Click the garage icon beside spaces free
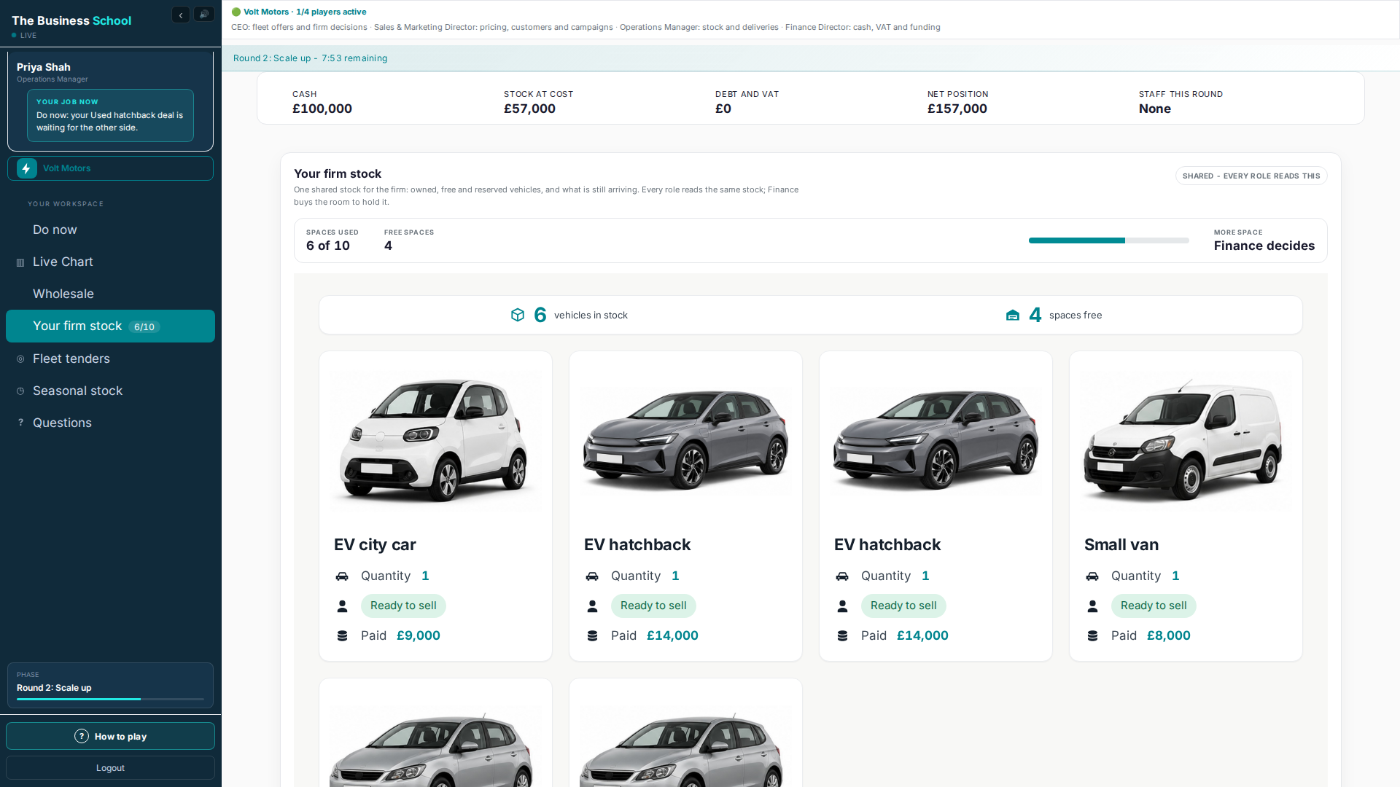1400x787 pixels. coord(1013,315)
